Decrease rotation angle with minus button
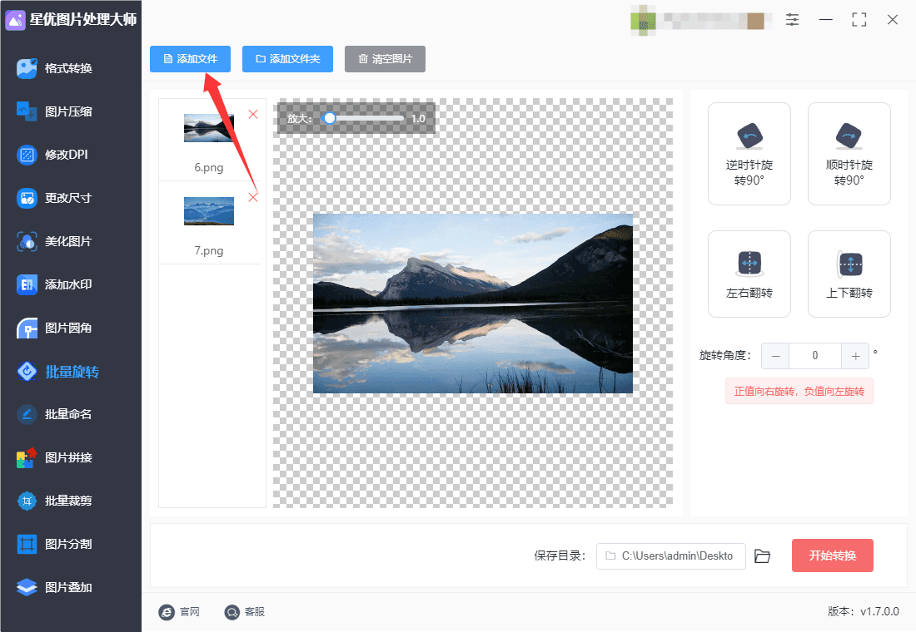 (x=775, y=356)
